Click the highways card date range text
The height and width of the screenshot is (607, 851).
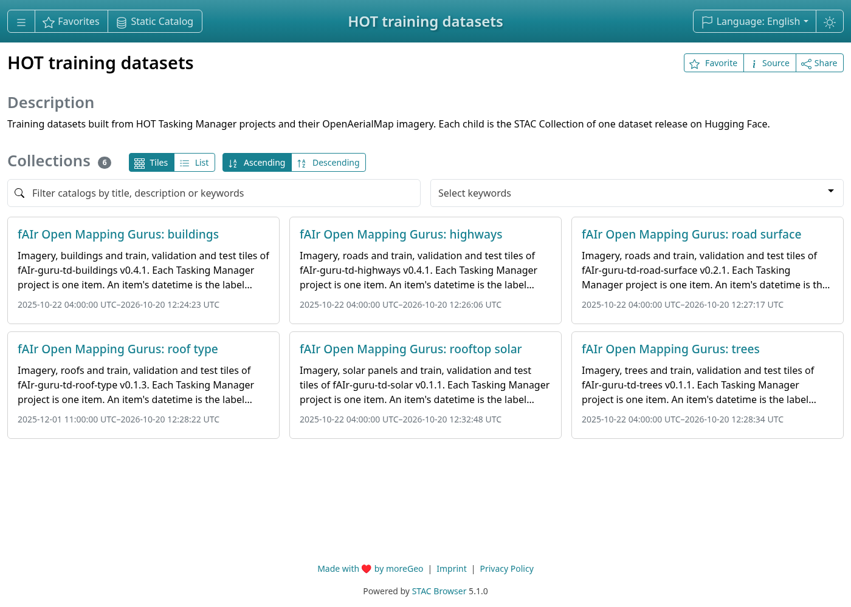tap(401, 305)
